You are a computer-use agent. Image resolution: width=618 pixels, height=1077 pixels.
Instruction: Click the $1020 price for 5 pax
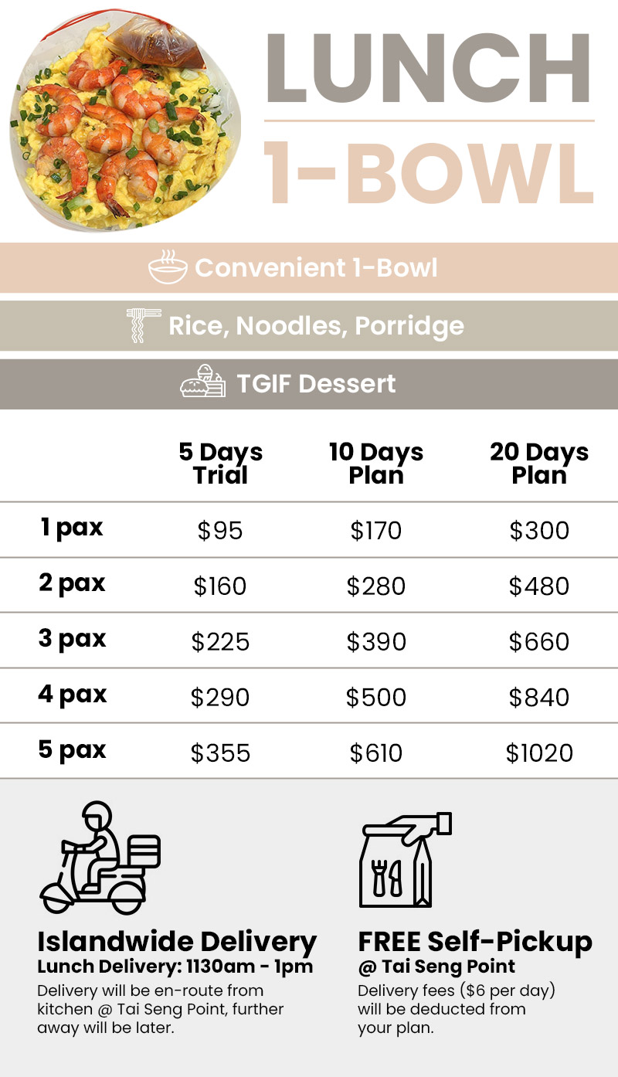point(539,753)
